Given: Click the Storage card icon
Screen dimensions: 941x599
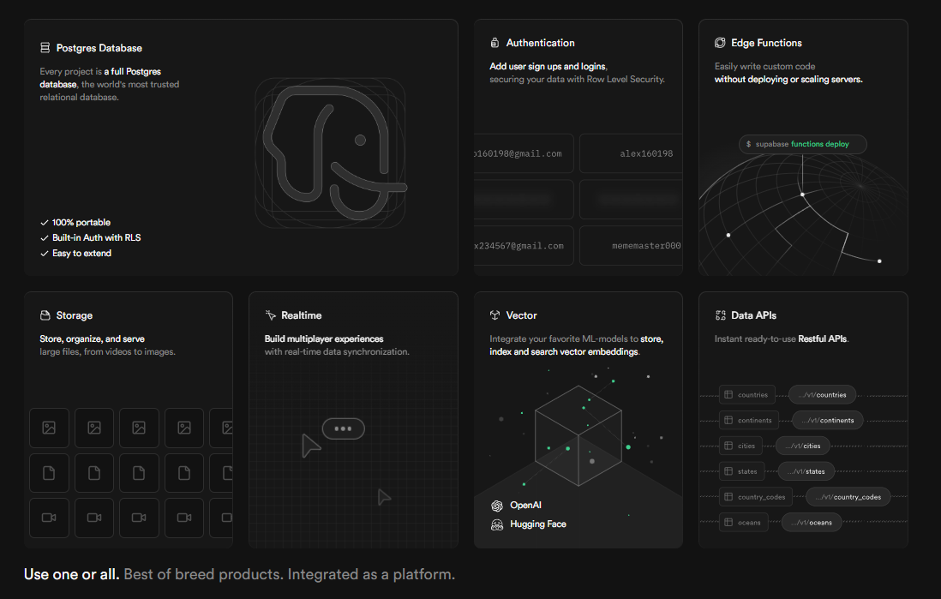Looking at the screenshot, I should [45, 315].
